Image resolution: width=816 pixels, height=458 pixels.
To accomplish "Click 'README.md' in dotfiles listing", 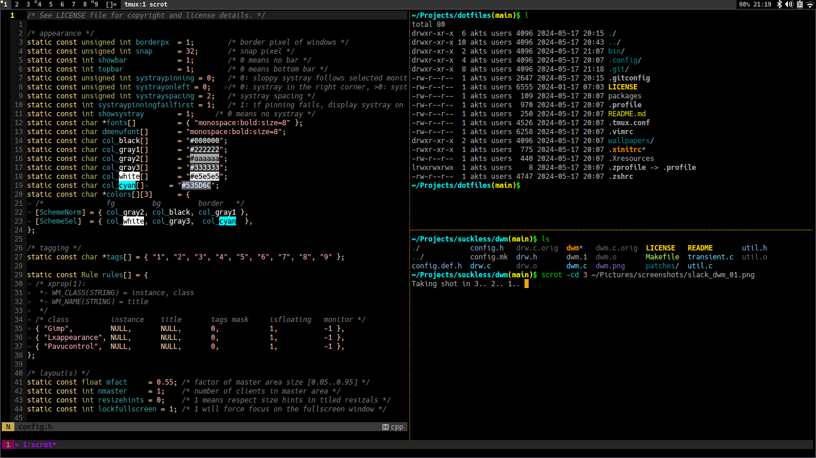I will click(x=627, y=114).
